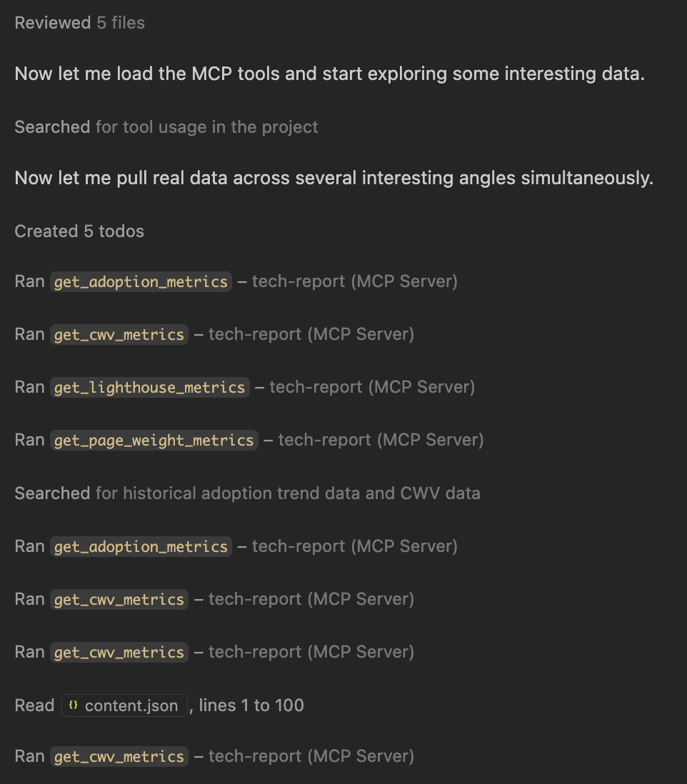Image resolution: width=687 pixels, height=784 pixels.
Task: Click get_cwv_metrics directly above the content.json row
Action: 119,652
